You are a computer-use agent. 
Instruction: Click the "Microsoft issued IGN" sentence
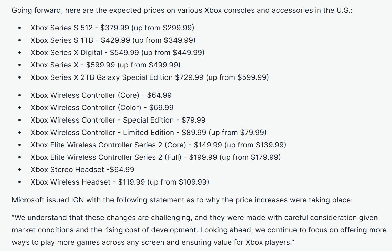pyautogui.click(x=182, y=200)
